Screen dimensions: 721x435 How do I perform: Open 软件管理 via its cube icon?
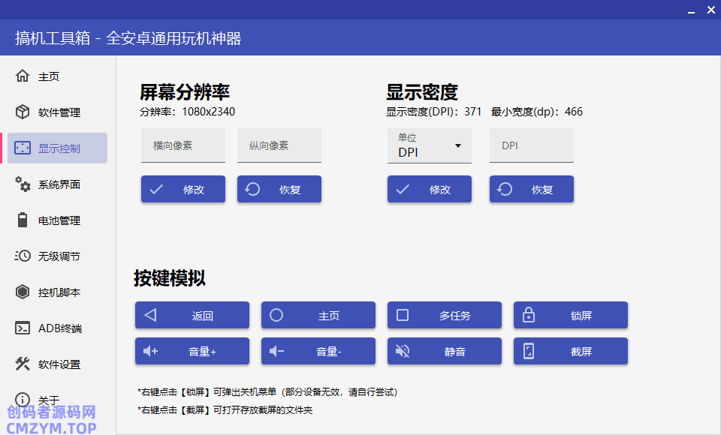(x=23, y=112)
